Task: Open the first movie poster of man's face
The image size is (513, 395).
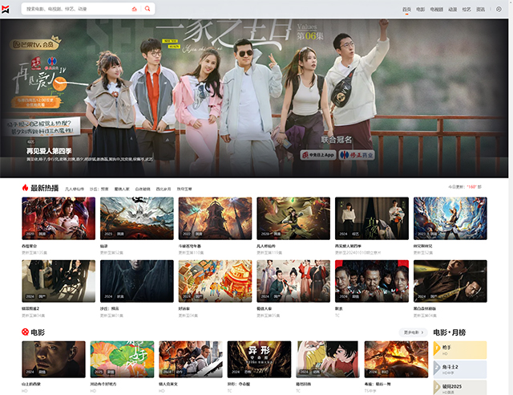Action: [x=54, y=359]
